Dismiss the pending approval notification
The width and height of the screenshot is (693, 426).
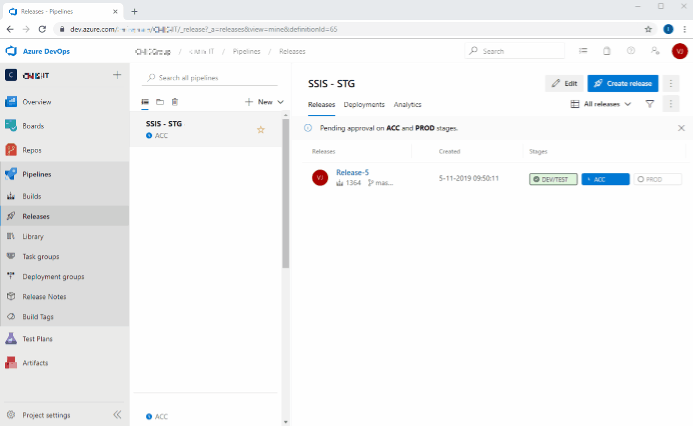click(681, 128)
